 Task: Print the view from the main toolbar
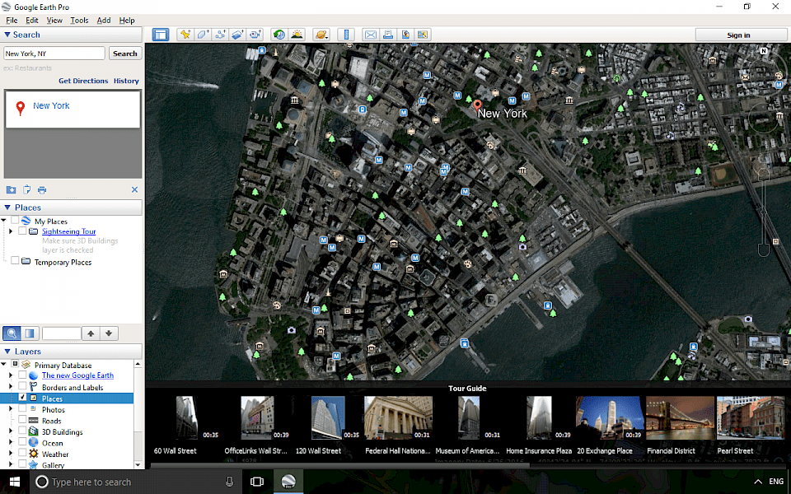[x=388, y=35]
